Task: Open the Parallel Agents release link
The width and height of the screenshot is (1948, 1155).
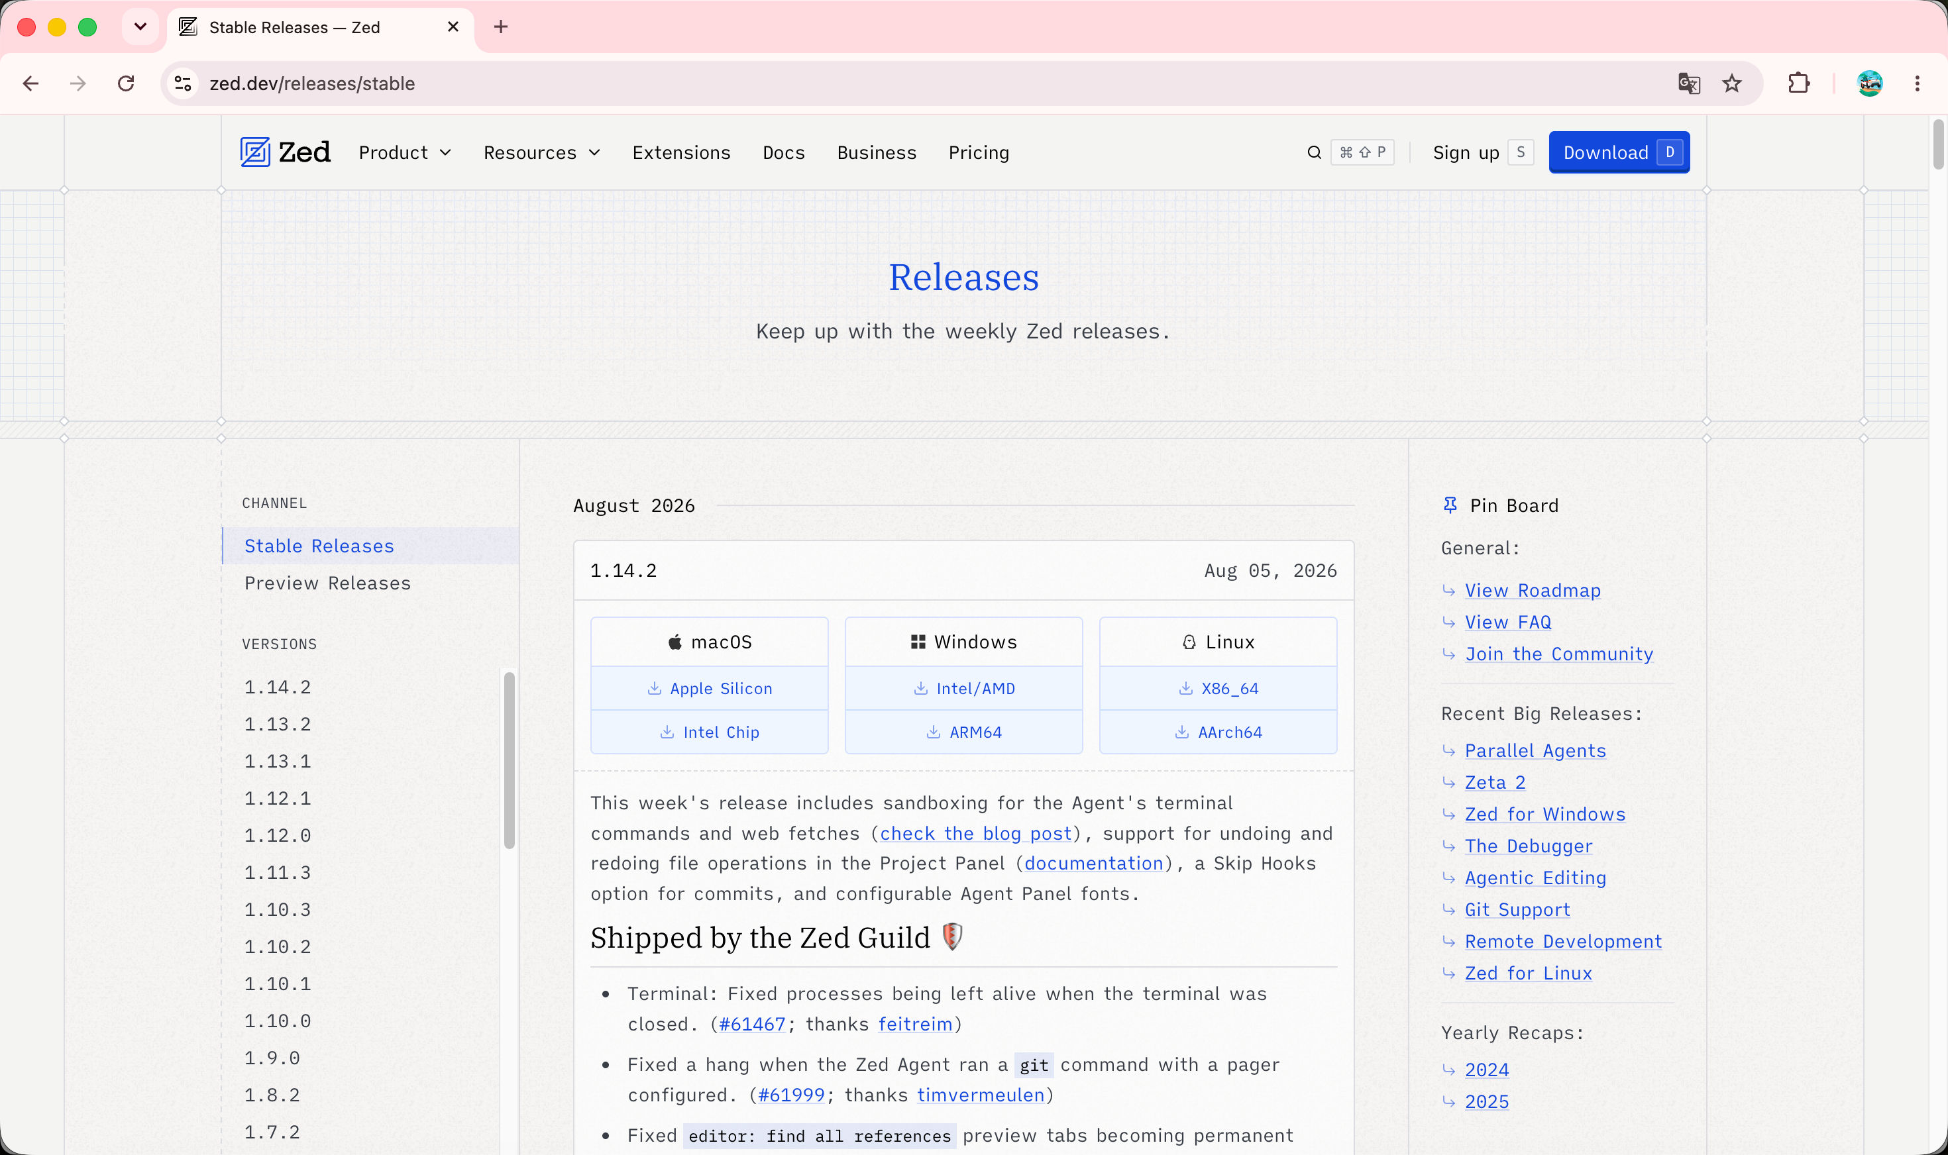Action: (1535, 751)
